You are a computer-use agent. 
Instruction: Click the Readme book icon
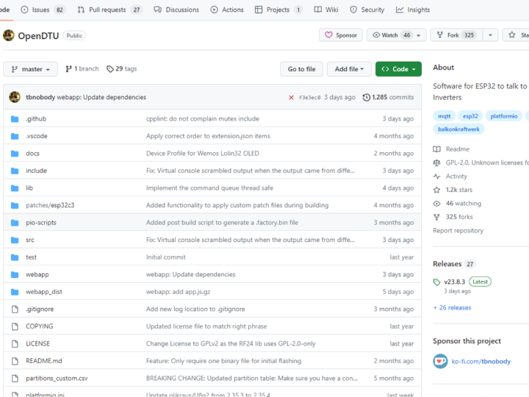pyautogui.click(x=437, y=149)
